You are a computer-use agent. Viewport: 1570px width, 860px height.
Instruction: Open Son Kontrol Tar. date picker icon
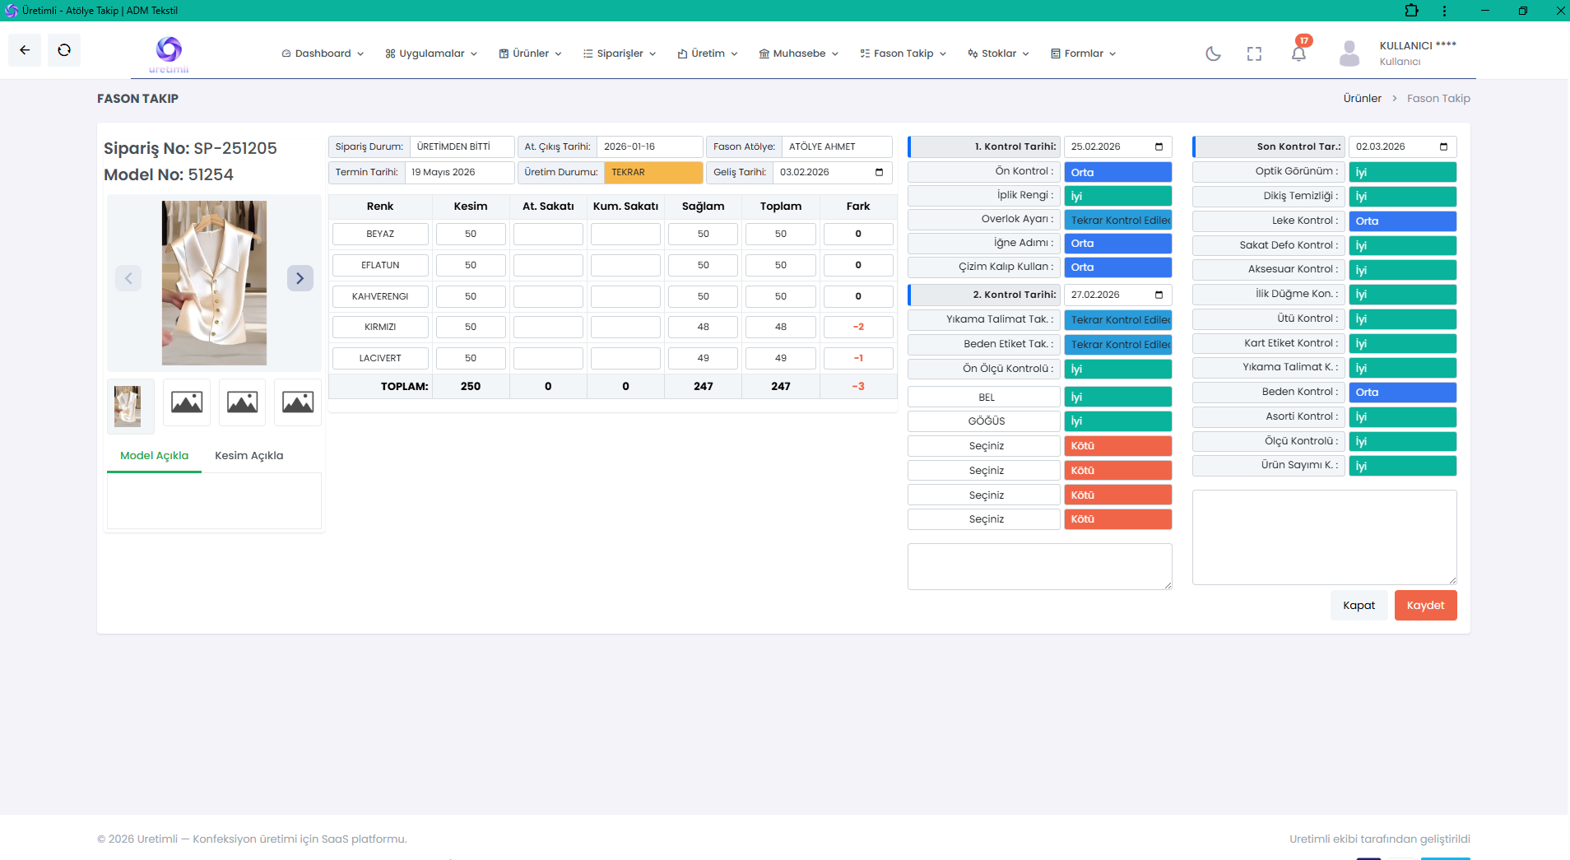tap(1443, 146)
